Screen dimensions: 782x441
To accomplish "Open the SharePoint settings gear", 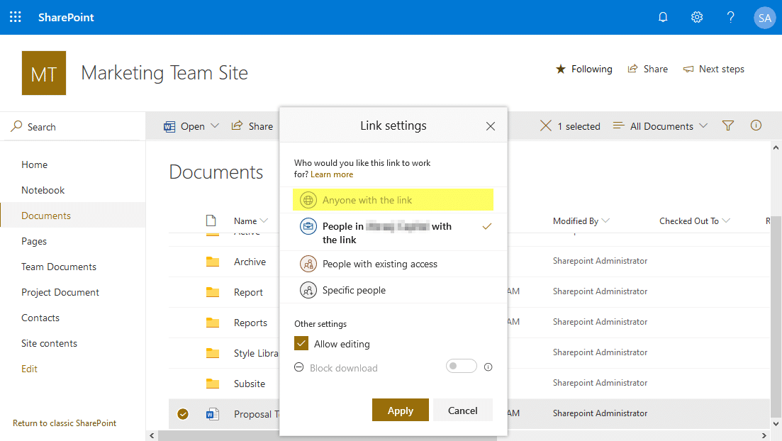I will coord(696,16).
